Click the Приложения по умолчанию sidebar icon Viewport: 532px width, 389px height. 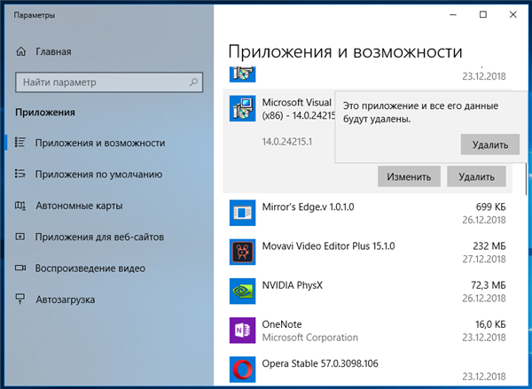(20, 174)
